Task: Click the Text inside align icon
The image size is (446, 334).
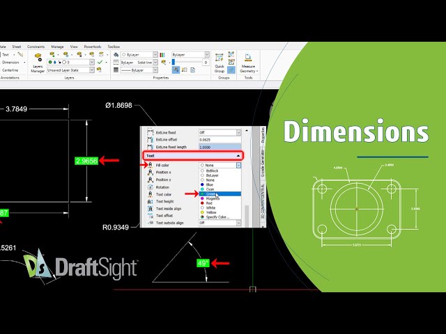Action: [x=151, y=209]
